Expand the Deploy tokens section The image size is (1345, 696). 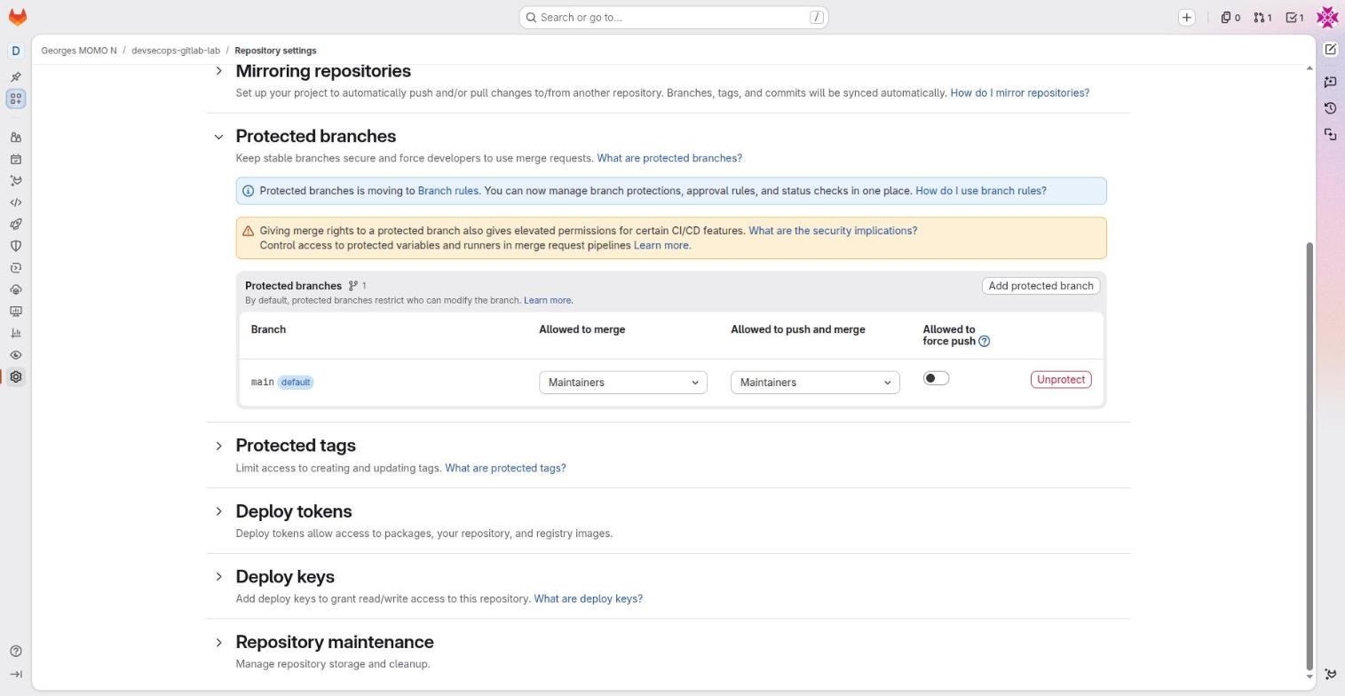tap(218, 511)
